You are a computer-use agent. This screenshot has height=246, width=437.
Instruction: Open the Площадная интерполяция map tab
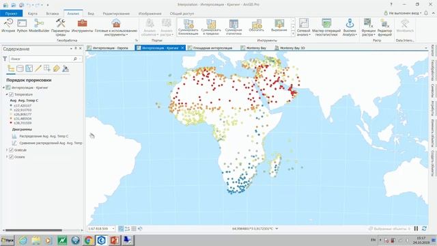(212, 48)
